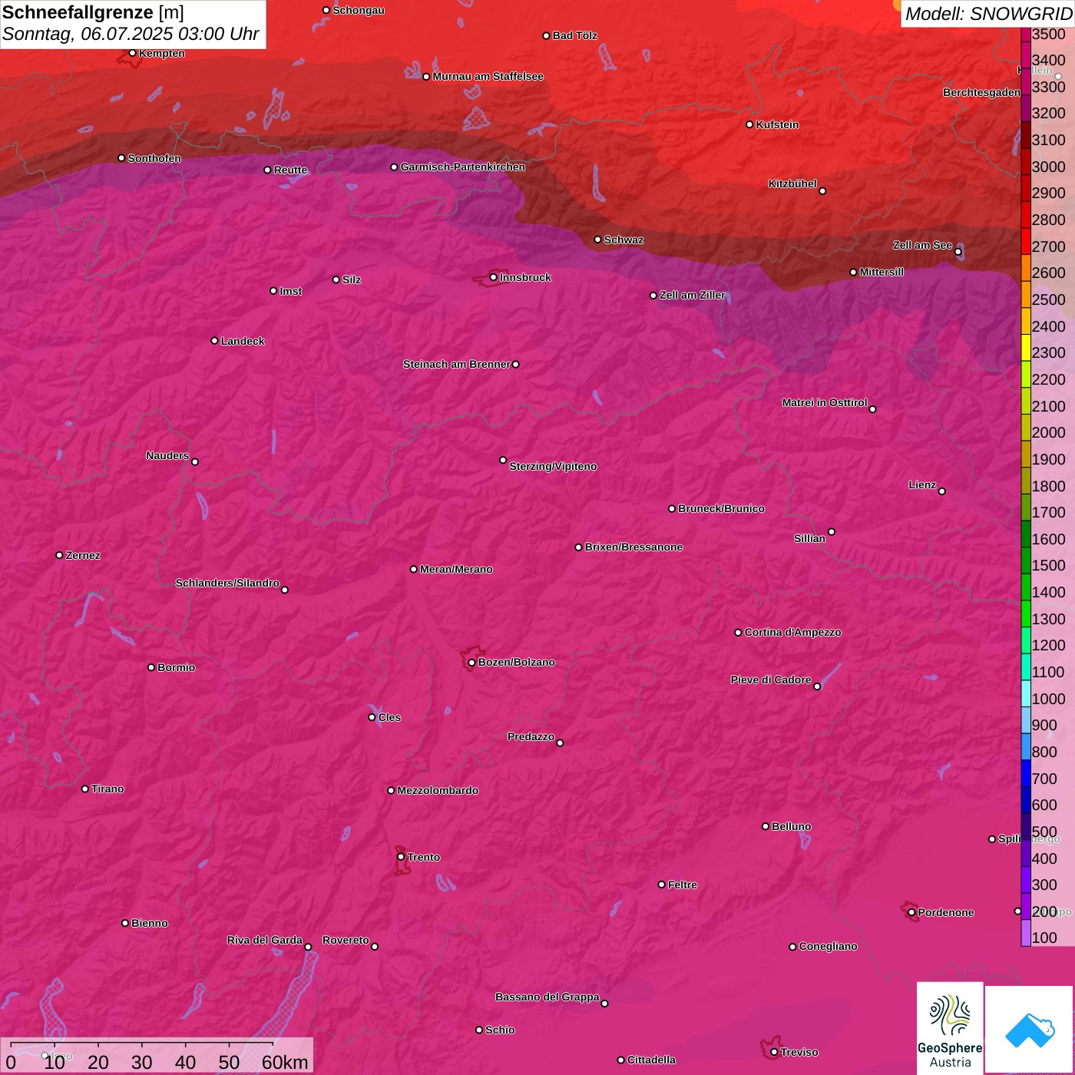Click the Pordenone city marker
1075x1075 pixels.
coord(911,913)
